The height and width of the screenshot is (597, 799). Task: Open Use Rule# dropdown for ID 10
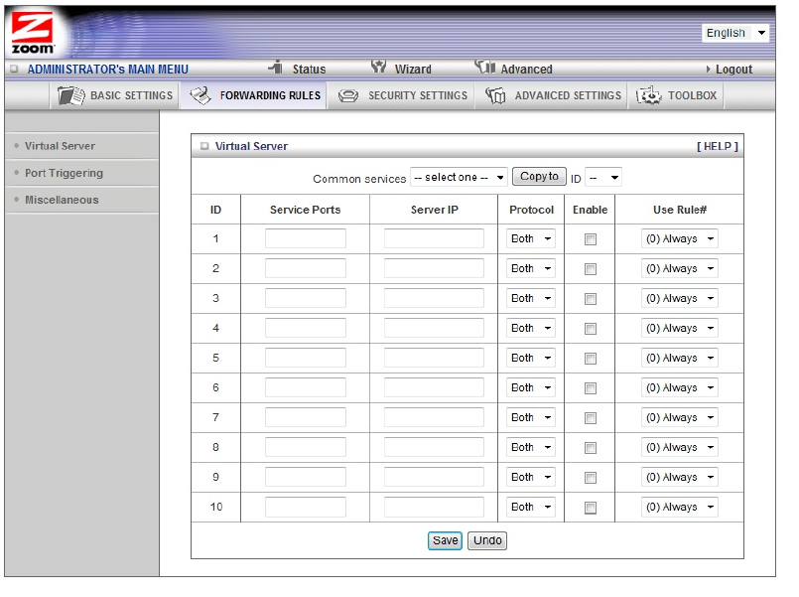point(679,508)
